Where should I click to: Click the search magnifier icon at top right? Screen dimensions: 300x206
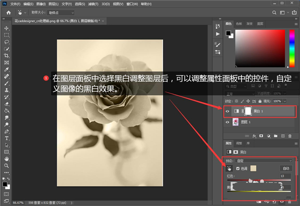(x=273, y=12)
